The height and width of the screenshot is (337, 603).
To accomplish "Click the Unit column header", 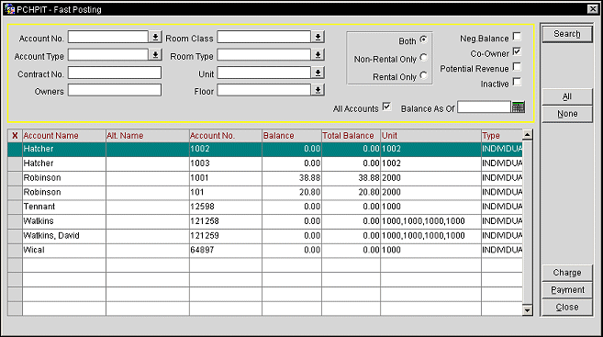I will [431, 135].
